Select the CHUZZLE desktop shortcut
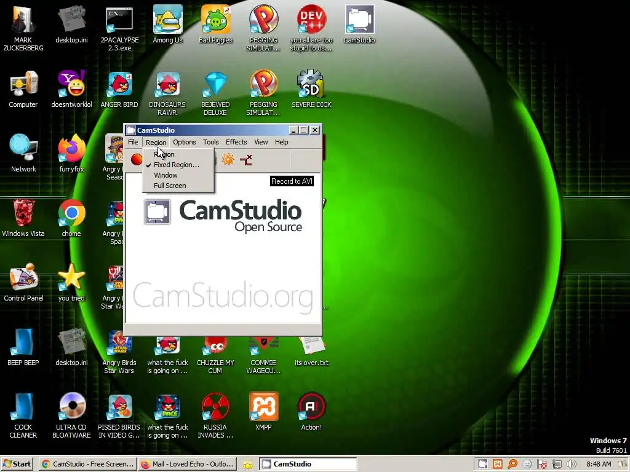The width and height of the screenshot is (630, 472). point(215,356)
